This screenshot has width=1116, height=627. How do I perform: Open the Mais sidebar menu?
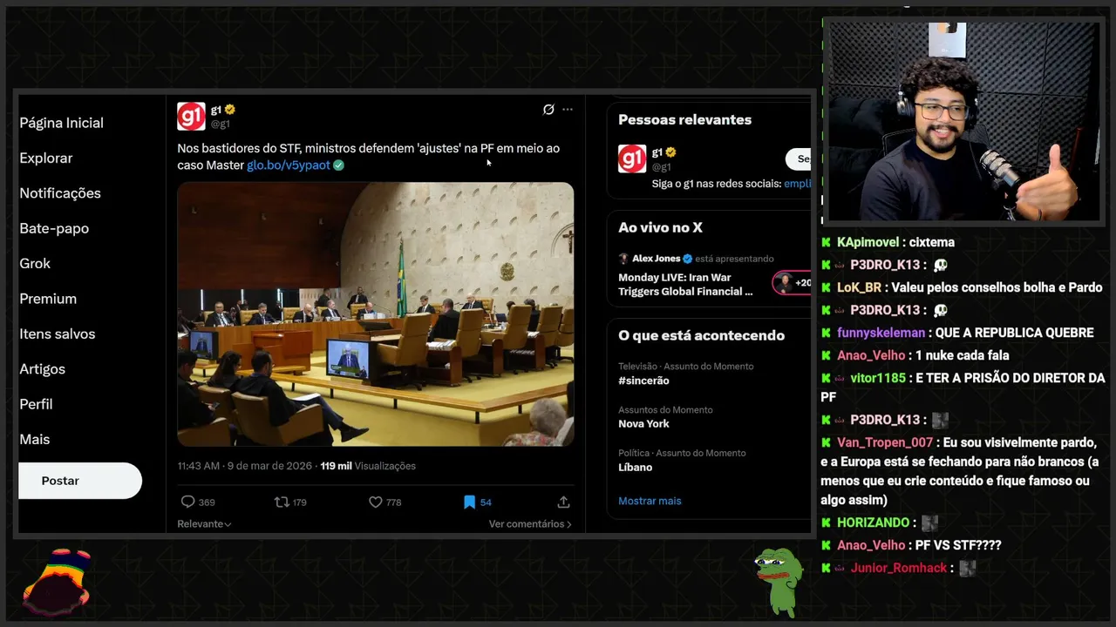35,439
